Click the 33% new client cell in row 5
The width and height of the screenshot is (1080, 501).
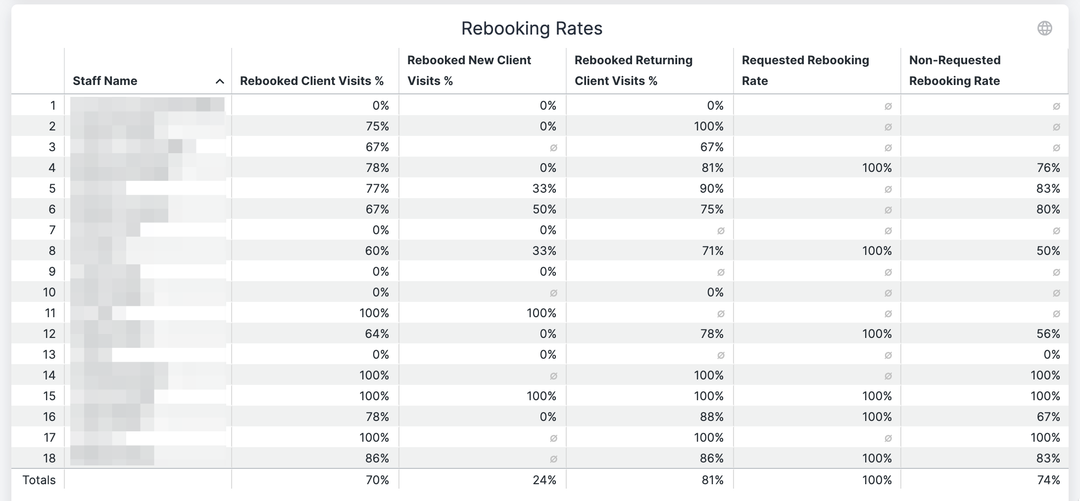(x=544, y=188)
